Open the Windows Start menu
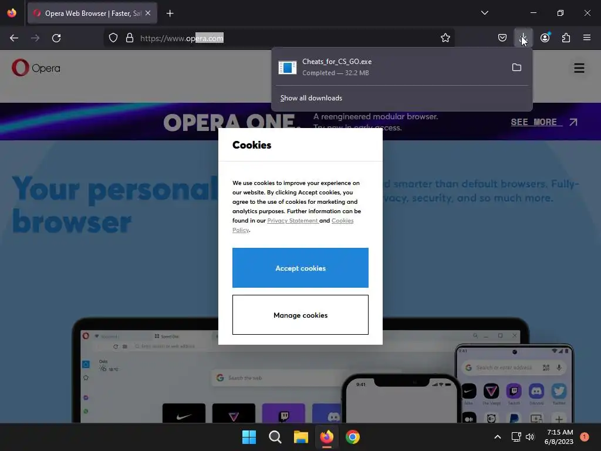601x451 pixels. [x=249, y=437]
